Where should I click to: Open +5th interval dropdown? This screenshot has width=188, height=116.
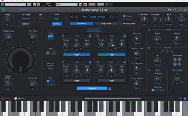[79, 62]
